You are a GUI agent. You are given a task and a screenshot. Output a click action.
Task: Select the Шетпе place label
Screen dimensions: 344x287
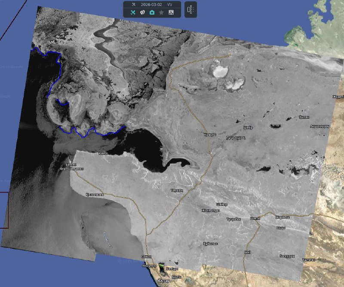255,218
